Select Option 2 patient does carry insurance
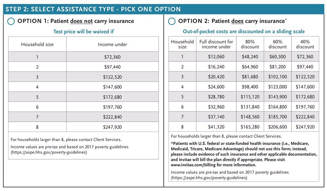Image resolution: width=327 pixels, height=191 pixels. (172, 22)
